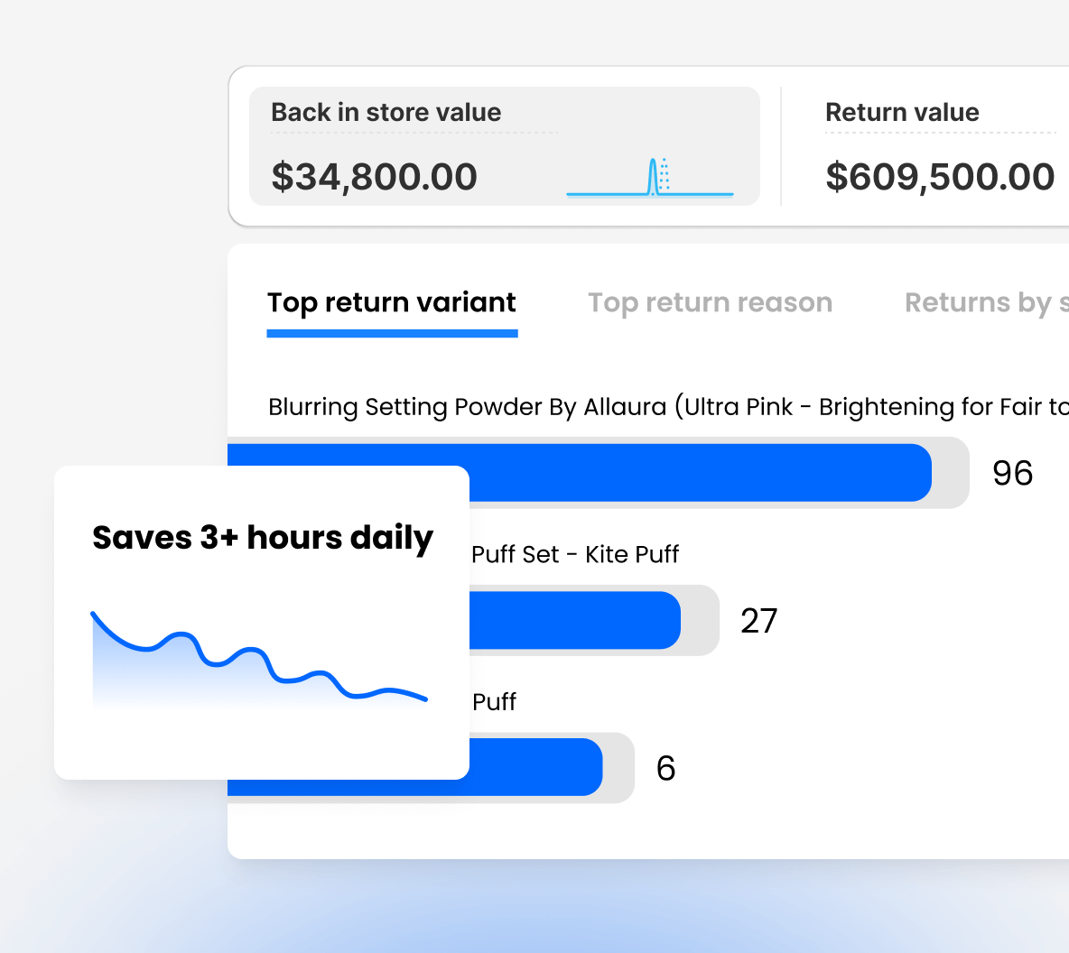Click the value 6 beside bottom bar

pos(665,767)
